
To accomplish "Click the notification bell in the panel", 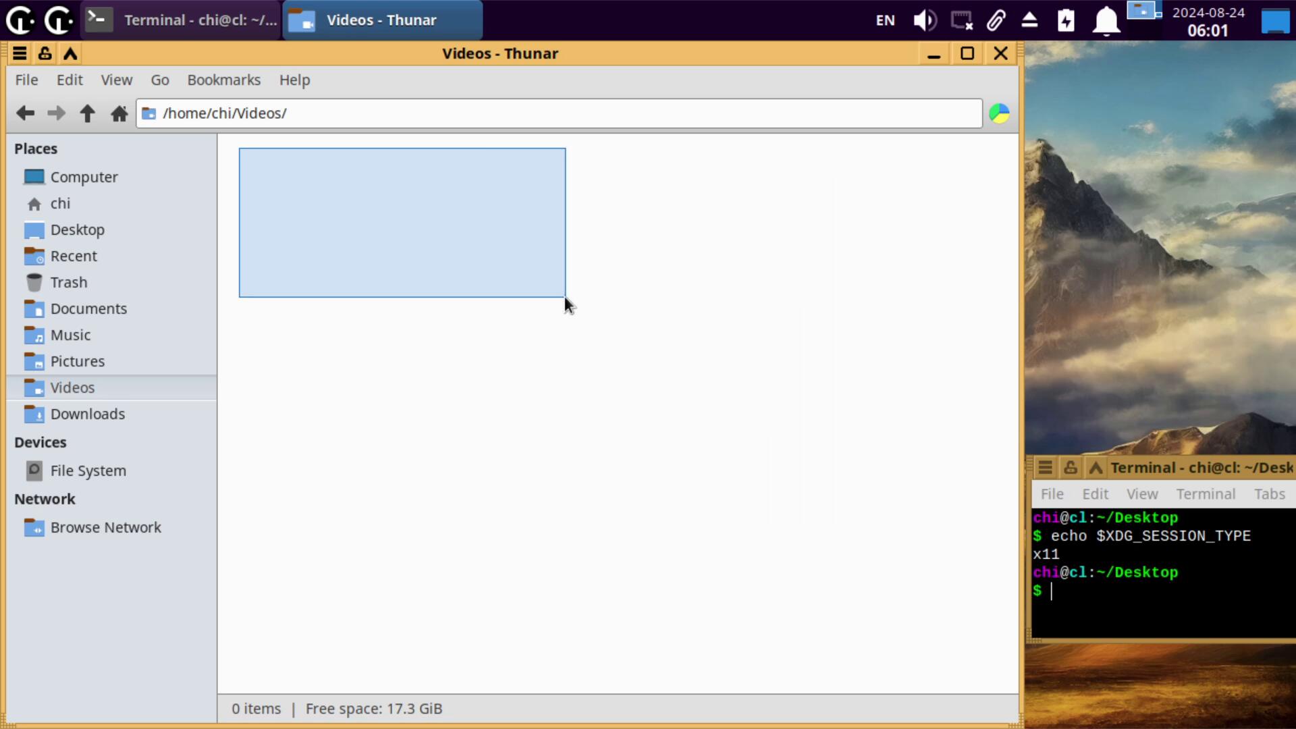I will (x=1106, y=20).
